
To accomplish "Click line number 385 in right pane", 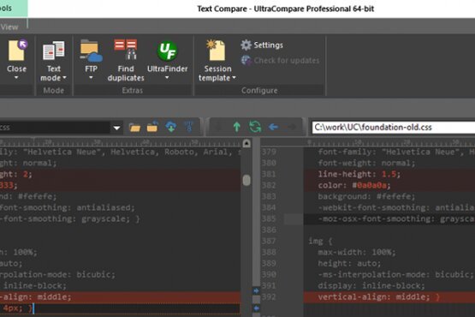I will pos(269,218).
